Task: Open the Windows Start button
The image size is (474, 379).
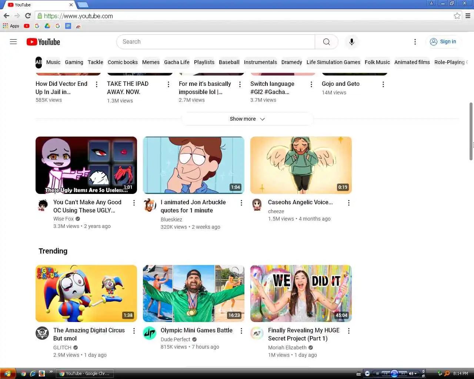Action: tap(7, 373)
